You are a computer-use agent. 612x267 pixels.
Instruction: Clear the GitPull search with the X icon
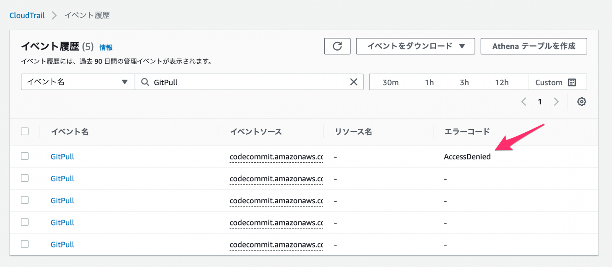click(x=353, y=82)
